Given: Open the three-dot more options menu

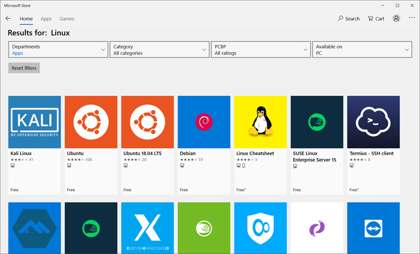Looking at the screenshot, I should 412,18.
